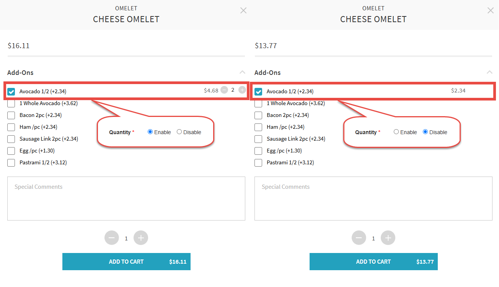Click the right Special Comments text box
Screen dimensions: 499x287
pyautogui.click(x=373, y=198)
